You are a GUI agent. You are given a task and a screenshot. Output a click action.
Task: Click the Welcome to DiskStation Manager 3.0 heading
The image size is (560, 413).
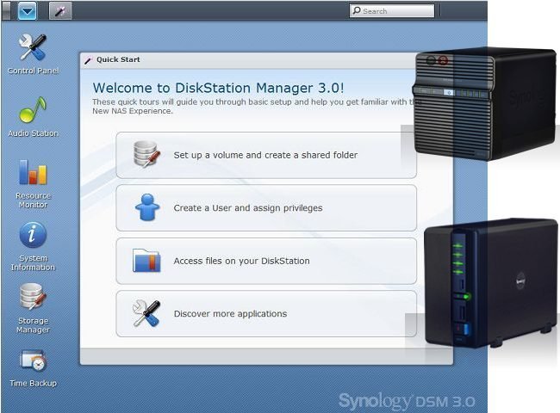click(x=218, y=88)
